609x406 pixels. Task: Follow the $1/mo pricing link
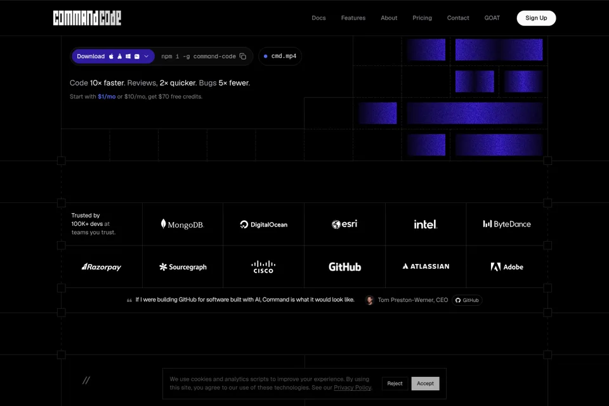107,96
